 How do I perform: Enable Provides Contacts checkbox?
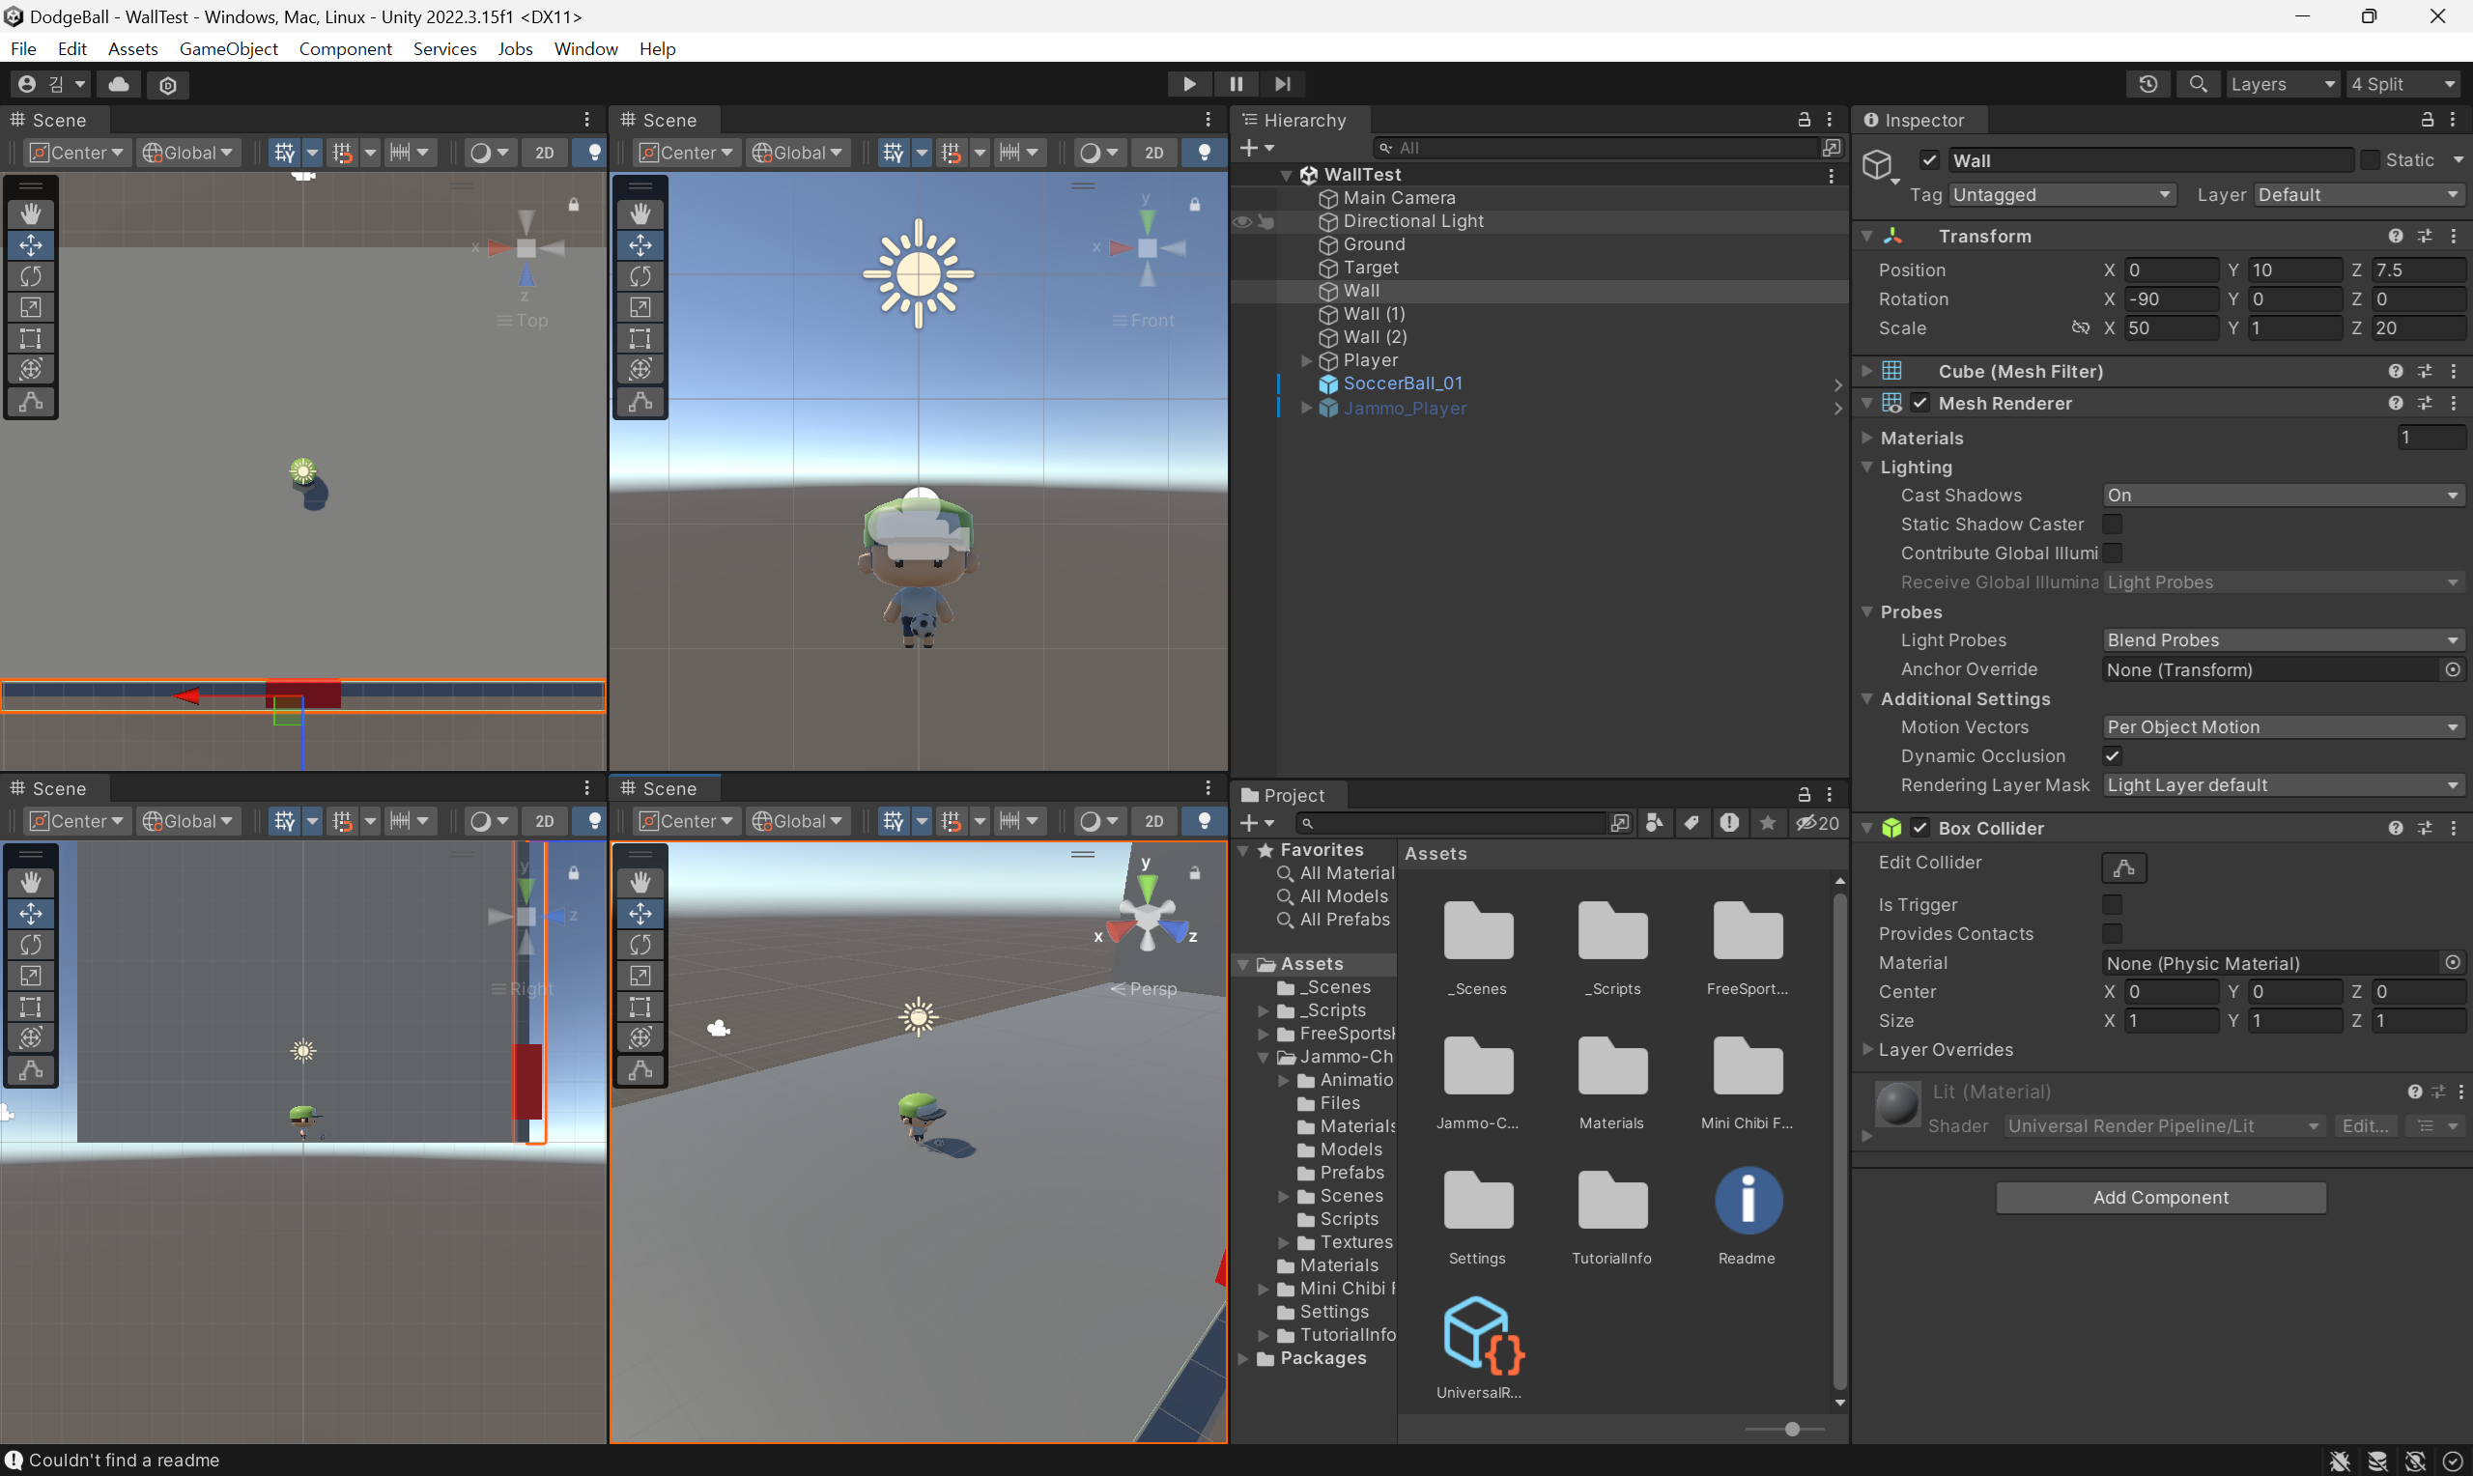[2112, 933]
